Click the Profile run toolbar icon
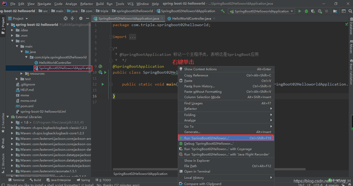The height and width of the screenshot is (186, 353). (x=320, y=11)
